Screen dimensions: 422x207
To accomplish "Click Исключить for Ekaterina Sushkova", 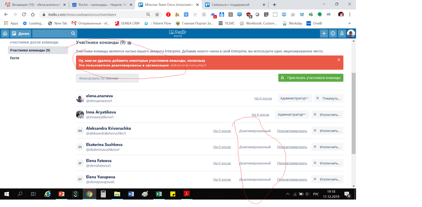I will point(327,147).
